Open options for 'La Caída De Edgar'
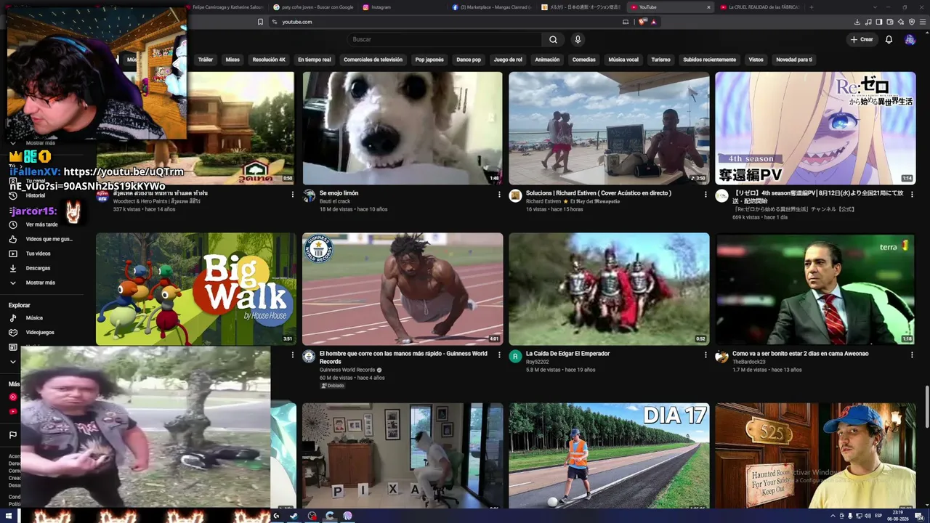Viewport: 930px width, 523px height. [x=705, y=354]
